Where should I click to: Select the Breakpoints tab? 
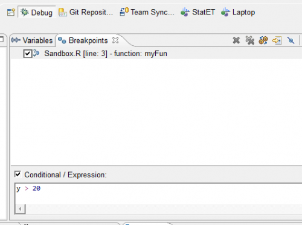point(83,40)
